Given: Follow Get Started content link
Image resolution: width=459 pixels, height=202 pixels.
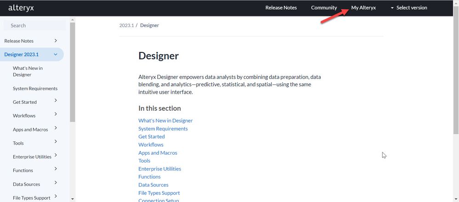Looking at the screenshot, I should tap(151, 136).
